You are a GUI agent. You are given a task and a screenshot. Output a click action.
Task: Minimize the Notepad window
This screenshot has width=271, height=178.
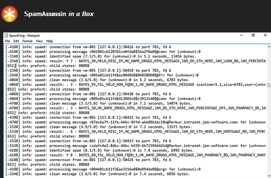[x=241, y=35]
